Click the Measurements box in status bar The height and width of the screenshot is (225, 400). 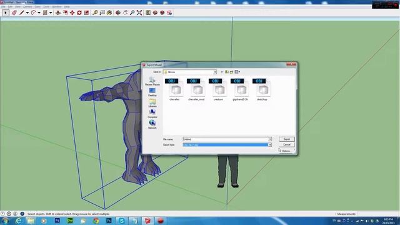tap(378, 214)
